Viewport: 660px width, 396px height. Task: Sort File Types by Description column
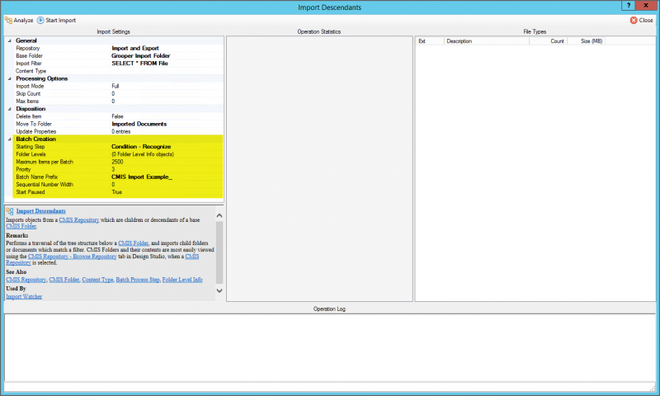pos(487,41)
